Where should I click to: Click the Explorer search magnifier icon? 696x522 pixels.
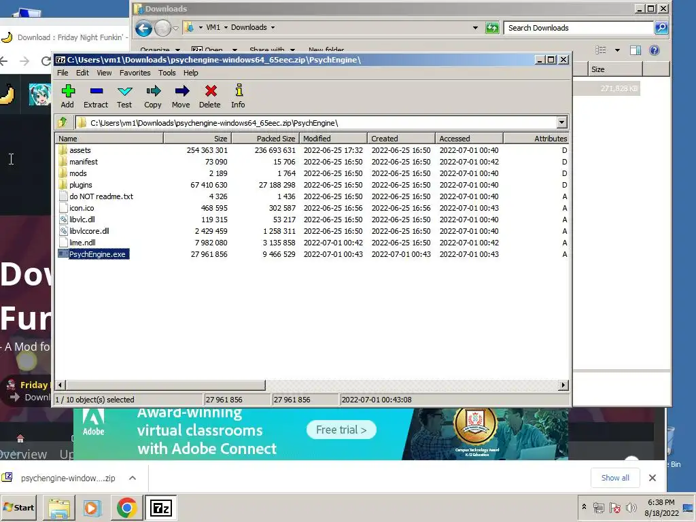[x=661, y=28]
